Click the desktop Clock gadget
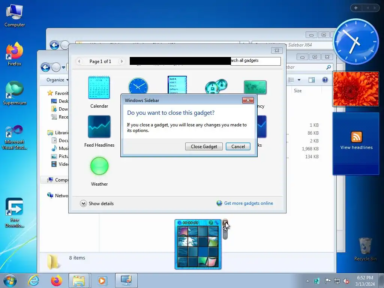Image resolution: width=384 pixels, height=288 pixels. [x=356, y=42]
